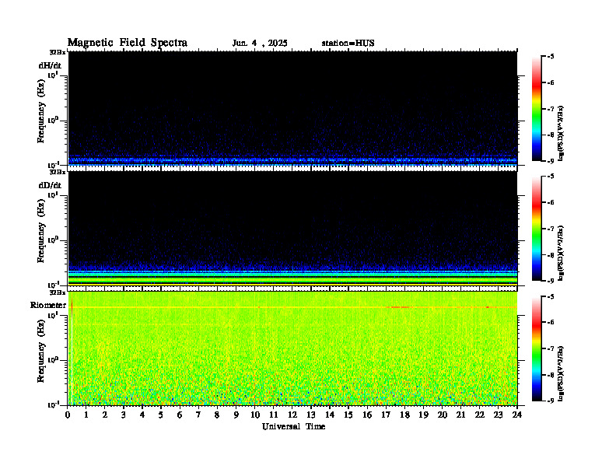Click hour tick label "1" on the time axis

click(x=86, y=415)
